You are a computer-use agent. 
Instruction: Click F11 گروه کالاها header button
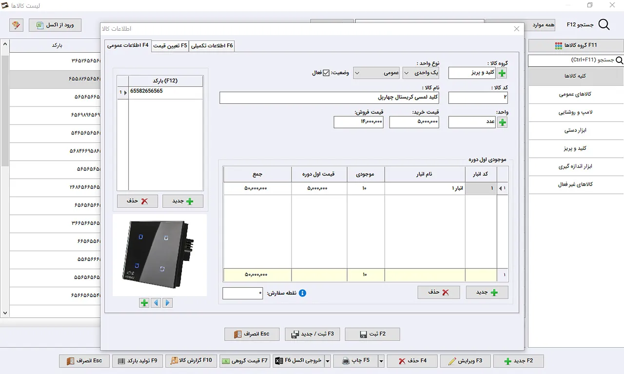click(576, 45)
